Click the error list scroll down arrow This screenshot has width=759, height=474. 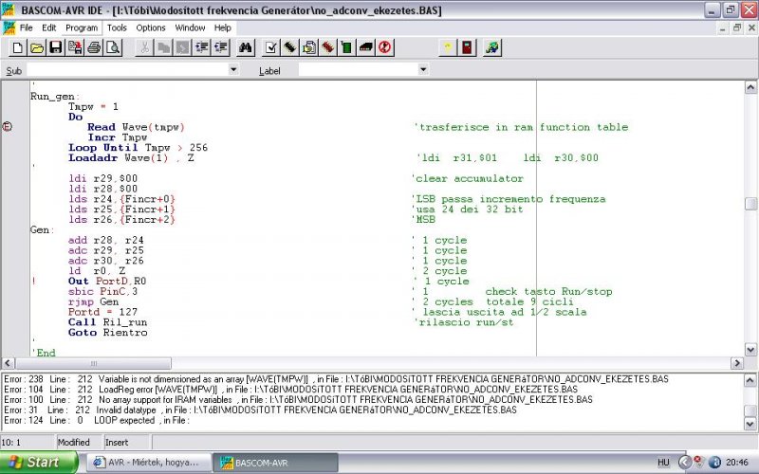[x=750, y=424]
